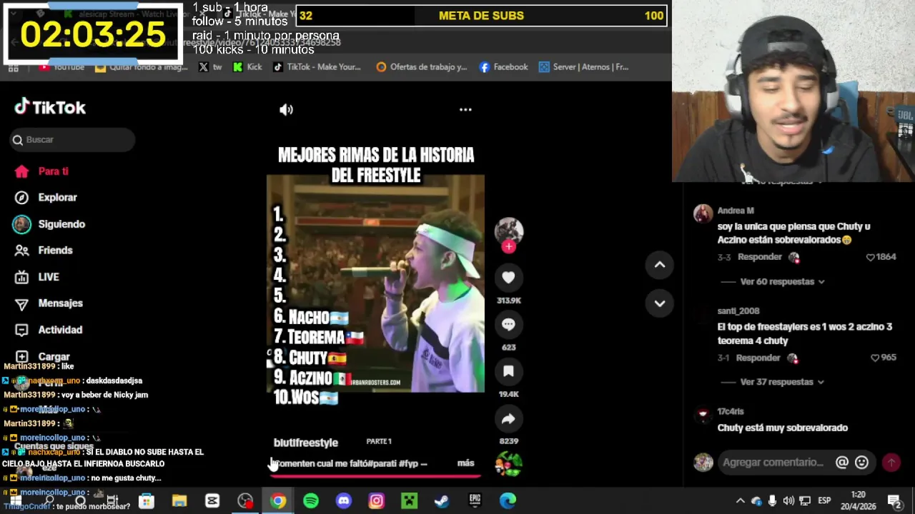Like Andrea M's comment heart (1864)
The width and height of the screenshot is (915, 514).
870,257
